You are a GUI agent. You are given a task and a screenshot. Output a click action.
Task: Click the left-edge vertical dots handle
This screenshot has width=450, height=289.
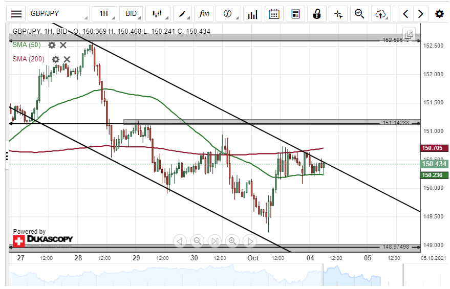pos(7,155)
